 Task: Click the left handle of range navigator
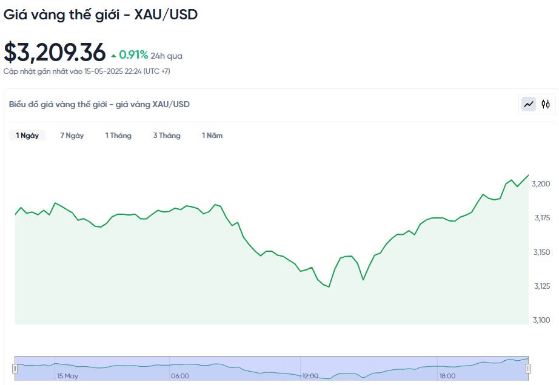15,368
